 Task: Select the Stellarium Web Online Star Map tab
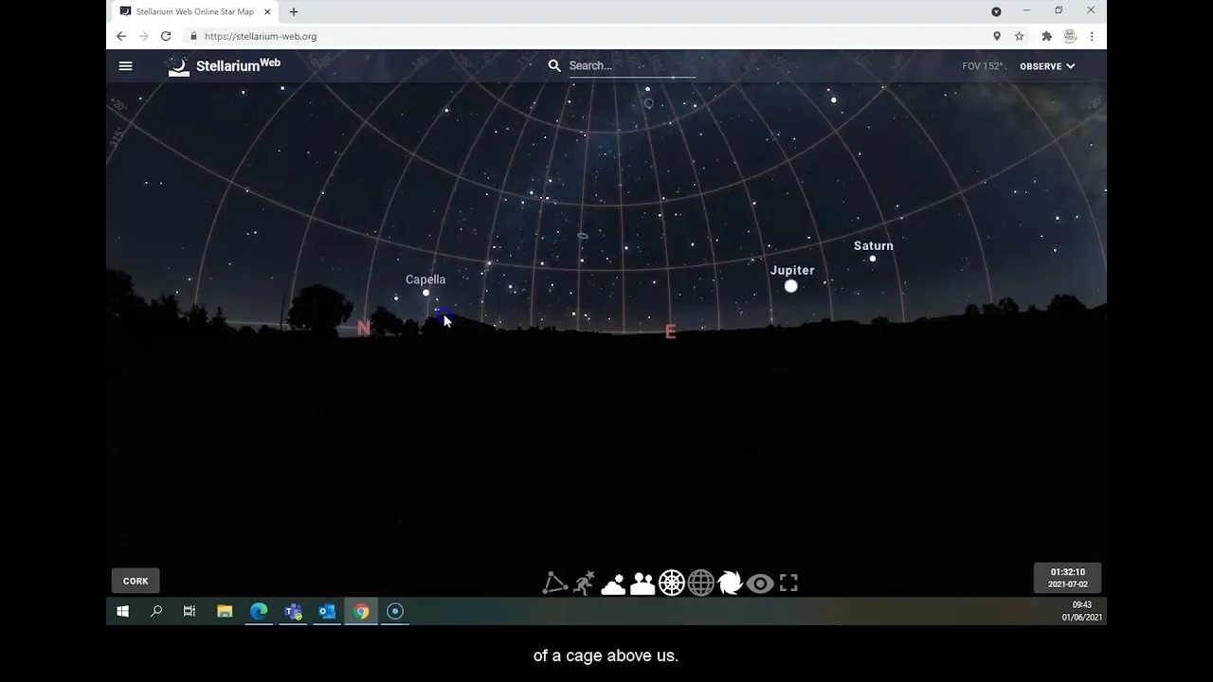(x=194, y=11)
